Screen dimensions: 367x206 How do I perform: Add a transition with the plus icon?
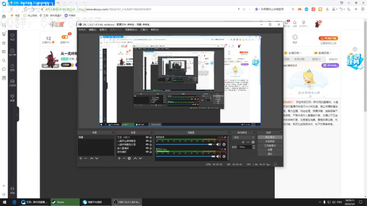coord(243,142)
